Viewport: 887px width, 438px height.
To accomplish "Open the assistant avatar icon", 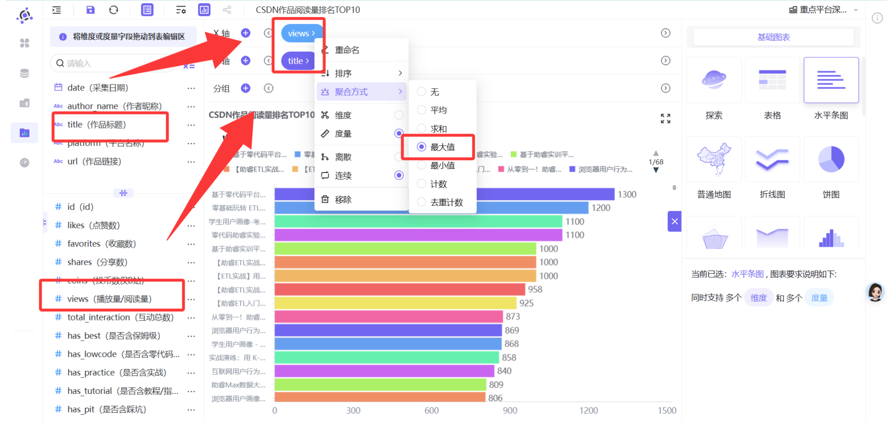I will pyautogui.click(x=875, y=292).
